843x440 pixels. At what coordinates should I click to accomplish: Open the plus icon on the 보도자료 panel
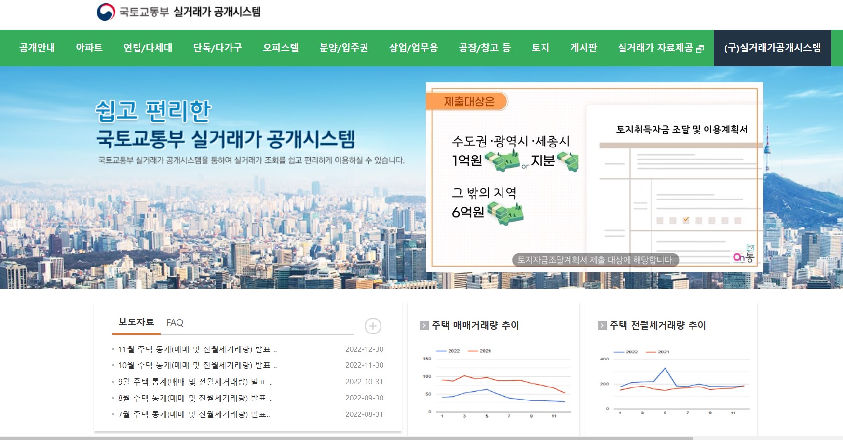point(372,327)
